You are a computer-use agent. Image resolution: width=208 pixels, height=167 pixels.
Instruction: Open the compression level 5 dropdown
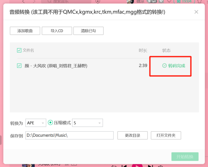coord(87,123)
